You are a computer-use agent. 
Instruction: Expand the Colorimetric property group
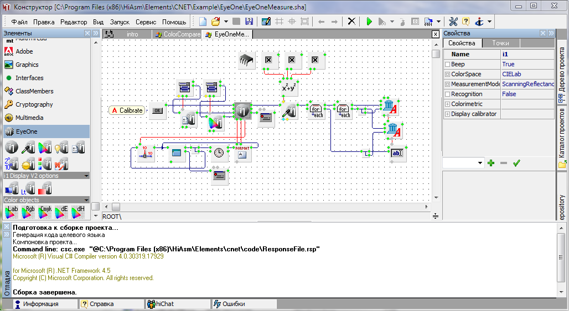[447, 104]
